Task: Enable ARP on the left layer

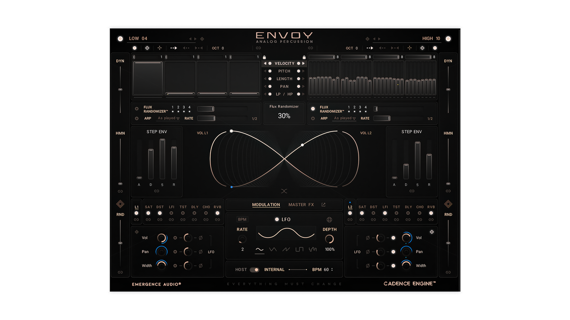Action: (x=137, y=119)
